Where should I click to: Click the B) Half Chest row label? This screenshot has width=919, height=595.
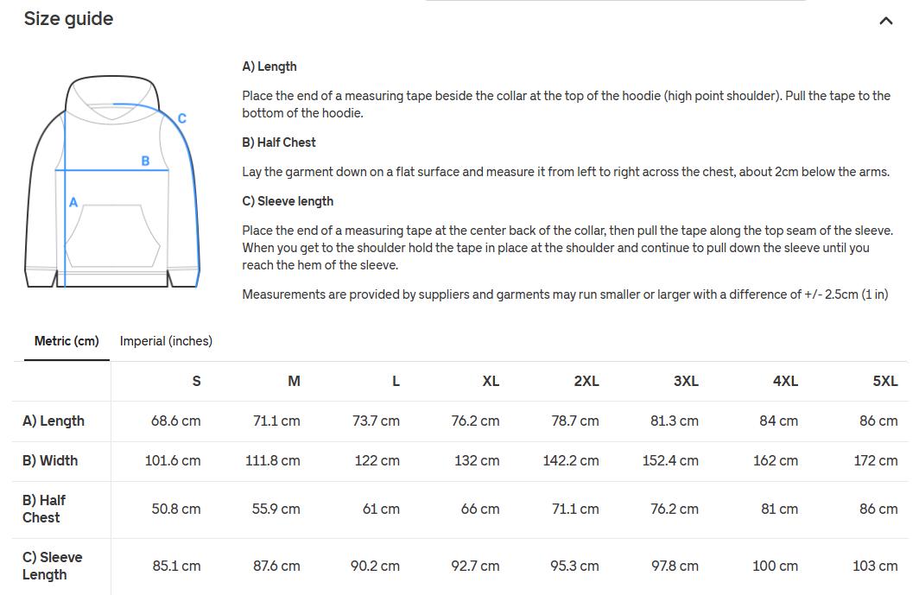click(44, 509)
